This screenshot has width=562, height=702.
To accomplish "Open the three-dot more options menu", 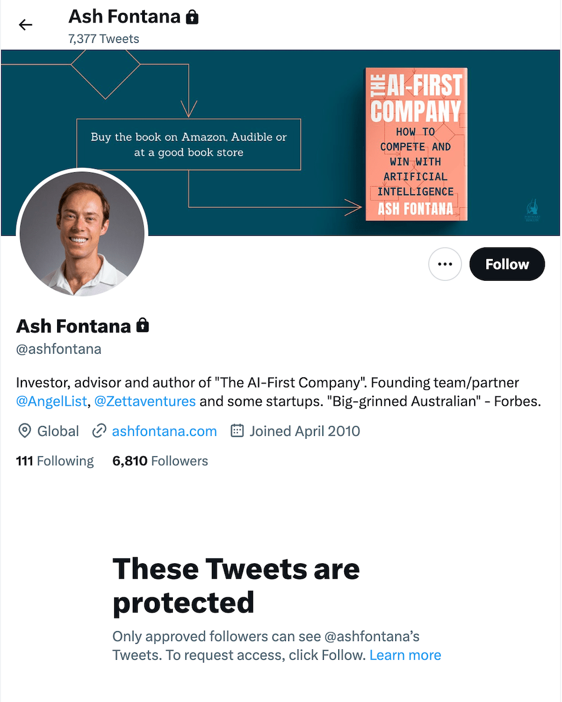I will [445, 264].
